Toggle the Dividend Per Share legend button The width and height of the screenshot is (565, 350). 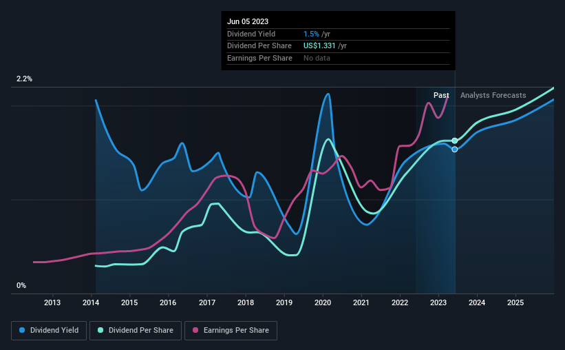136,331
